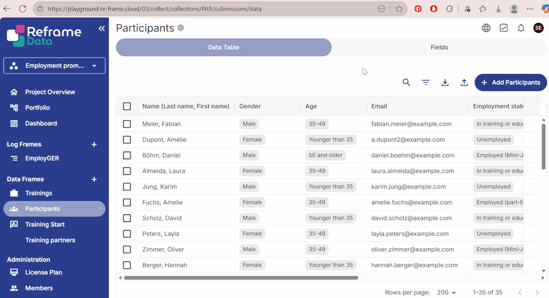The height and width of the screenshot is (298, 549).
Task: Check the box for Jung, Karim
Action: click(127, 187)
